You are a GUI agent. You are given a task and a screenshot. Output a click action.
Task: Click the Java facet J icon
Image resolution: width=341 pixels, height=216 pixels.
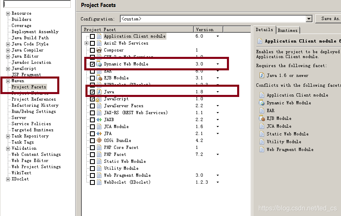click(99, 92)
